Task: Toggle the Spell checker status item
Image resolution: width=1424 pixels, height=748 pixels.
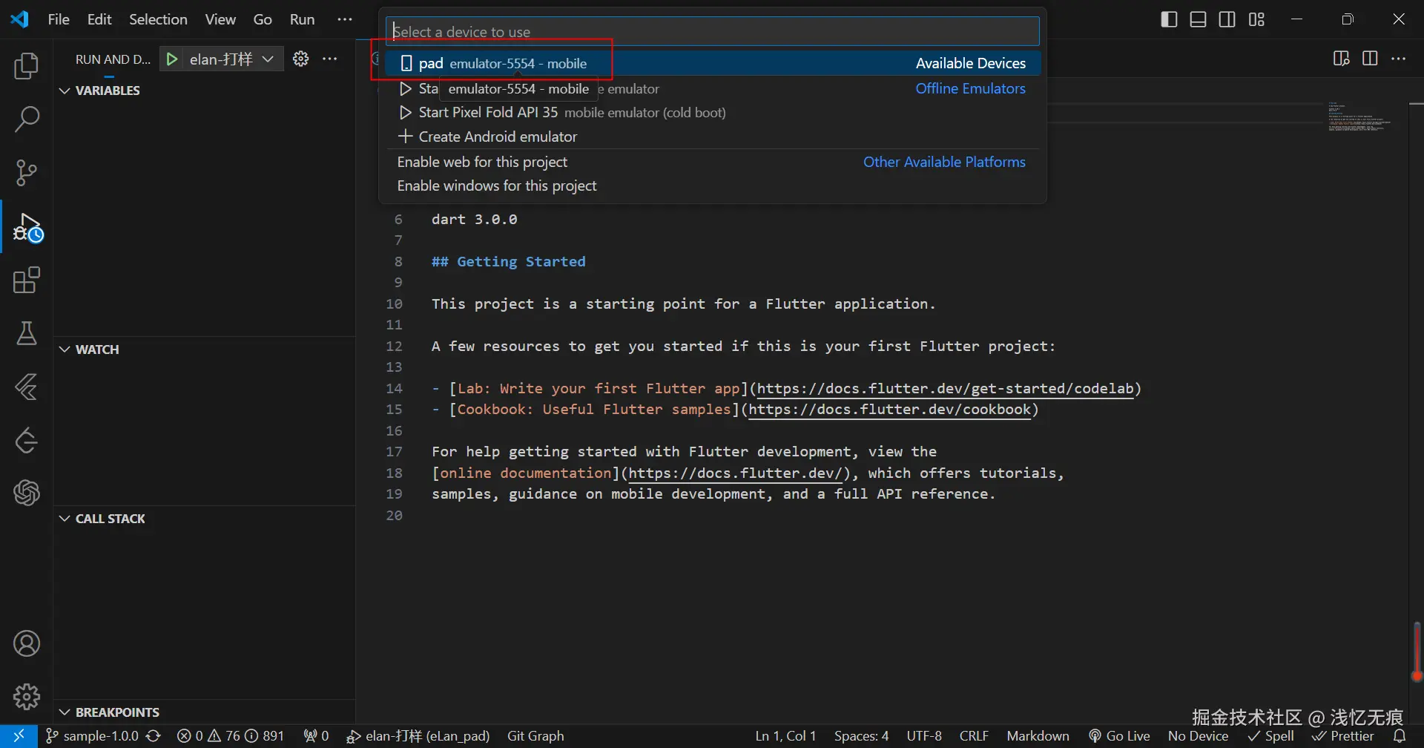Action: 1271,736
